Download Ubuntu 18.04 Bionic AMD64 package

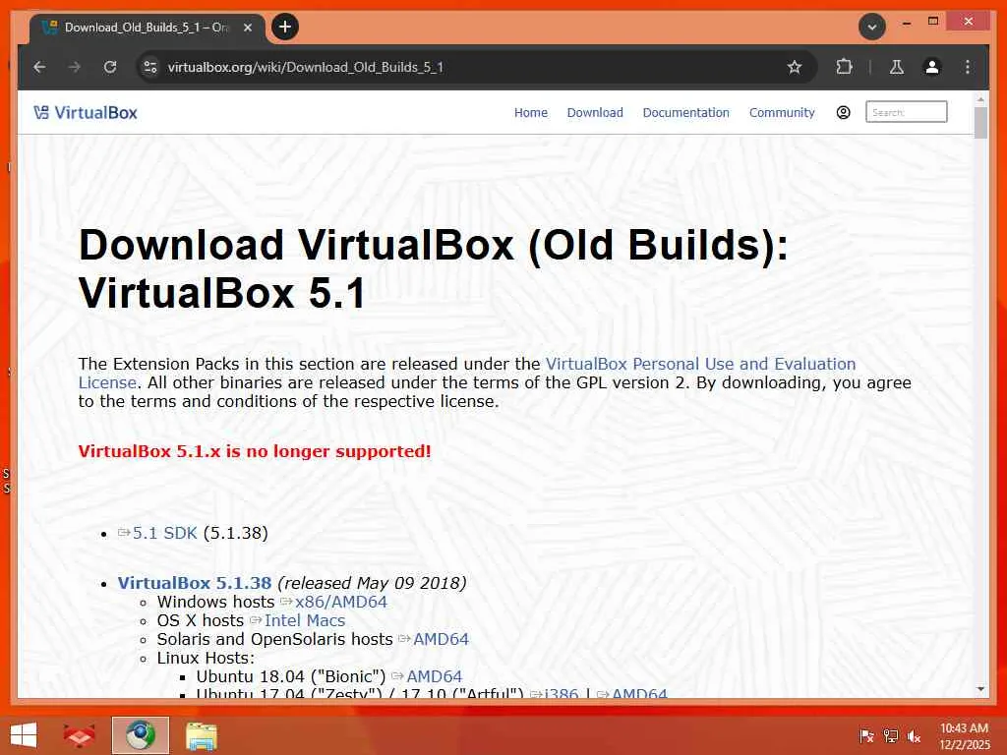click(x=434, y=676)
